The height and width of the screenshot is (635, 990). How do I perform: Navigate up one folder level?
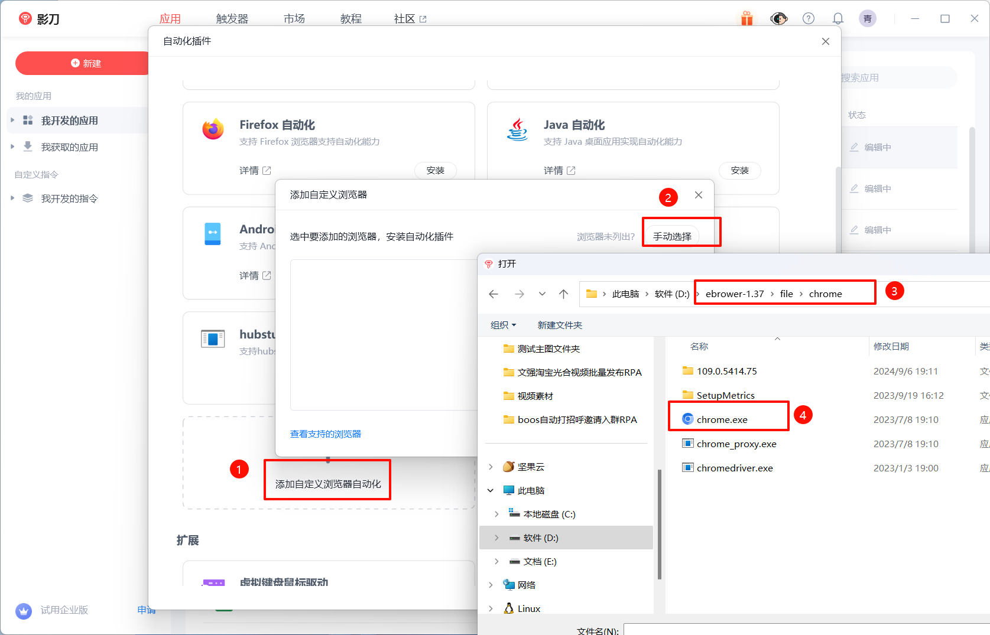click(563, 294)
